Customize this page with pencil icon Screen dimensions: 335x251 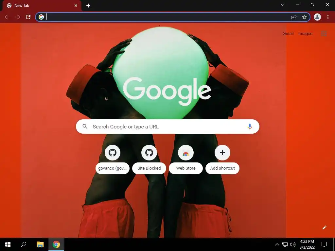click(324, 227)
